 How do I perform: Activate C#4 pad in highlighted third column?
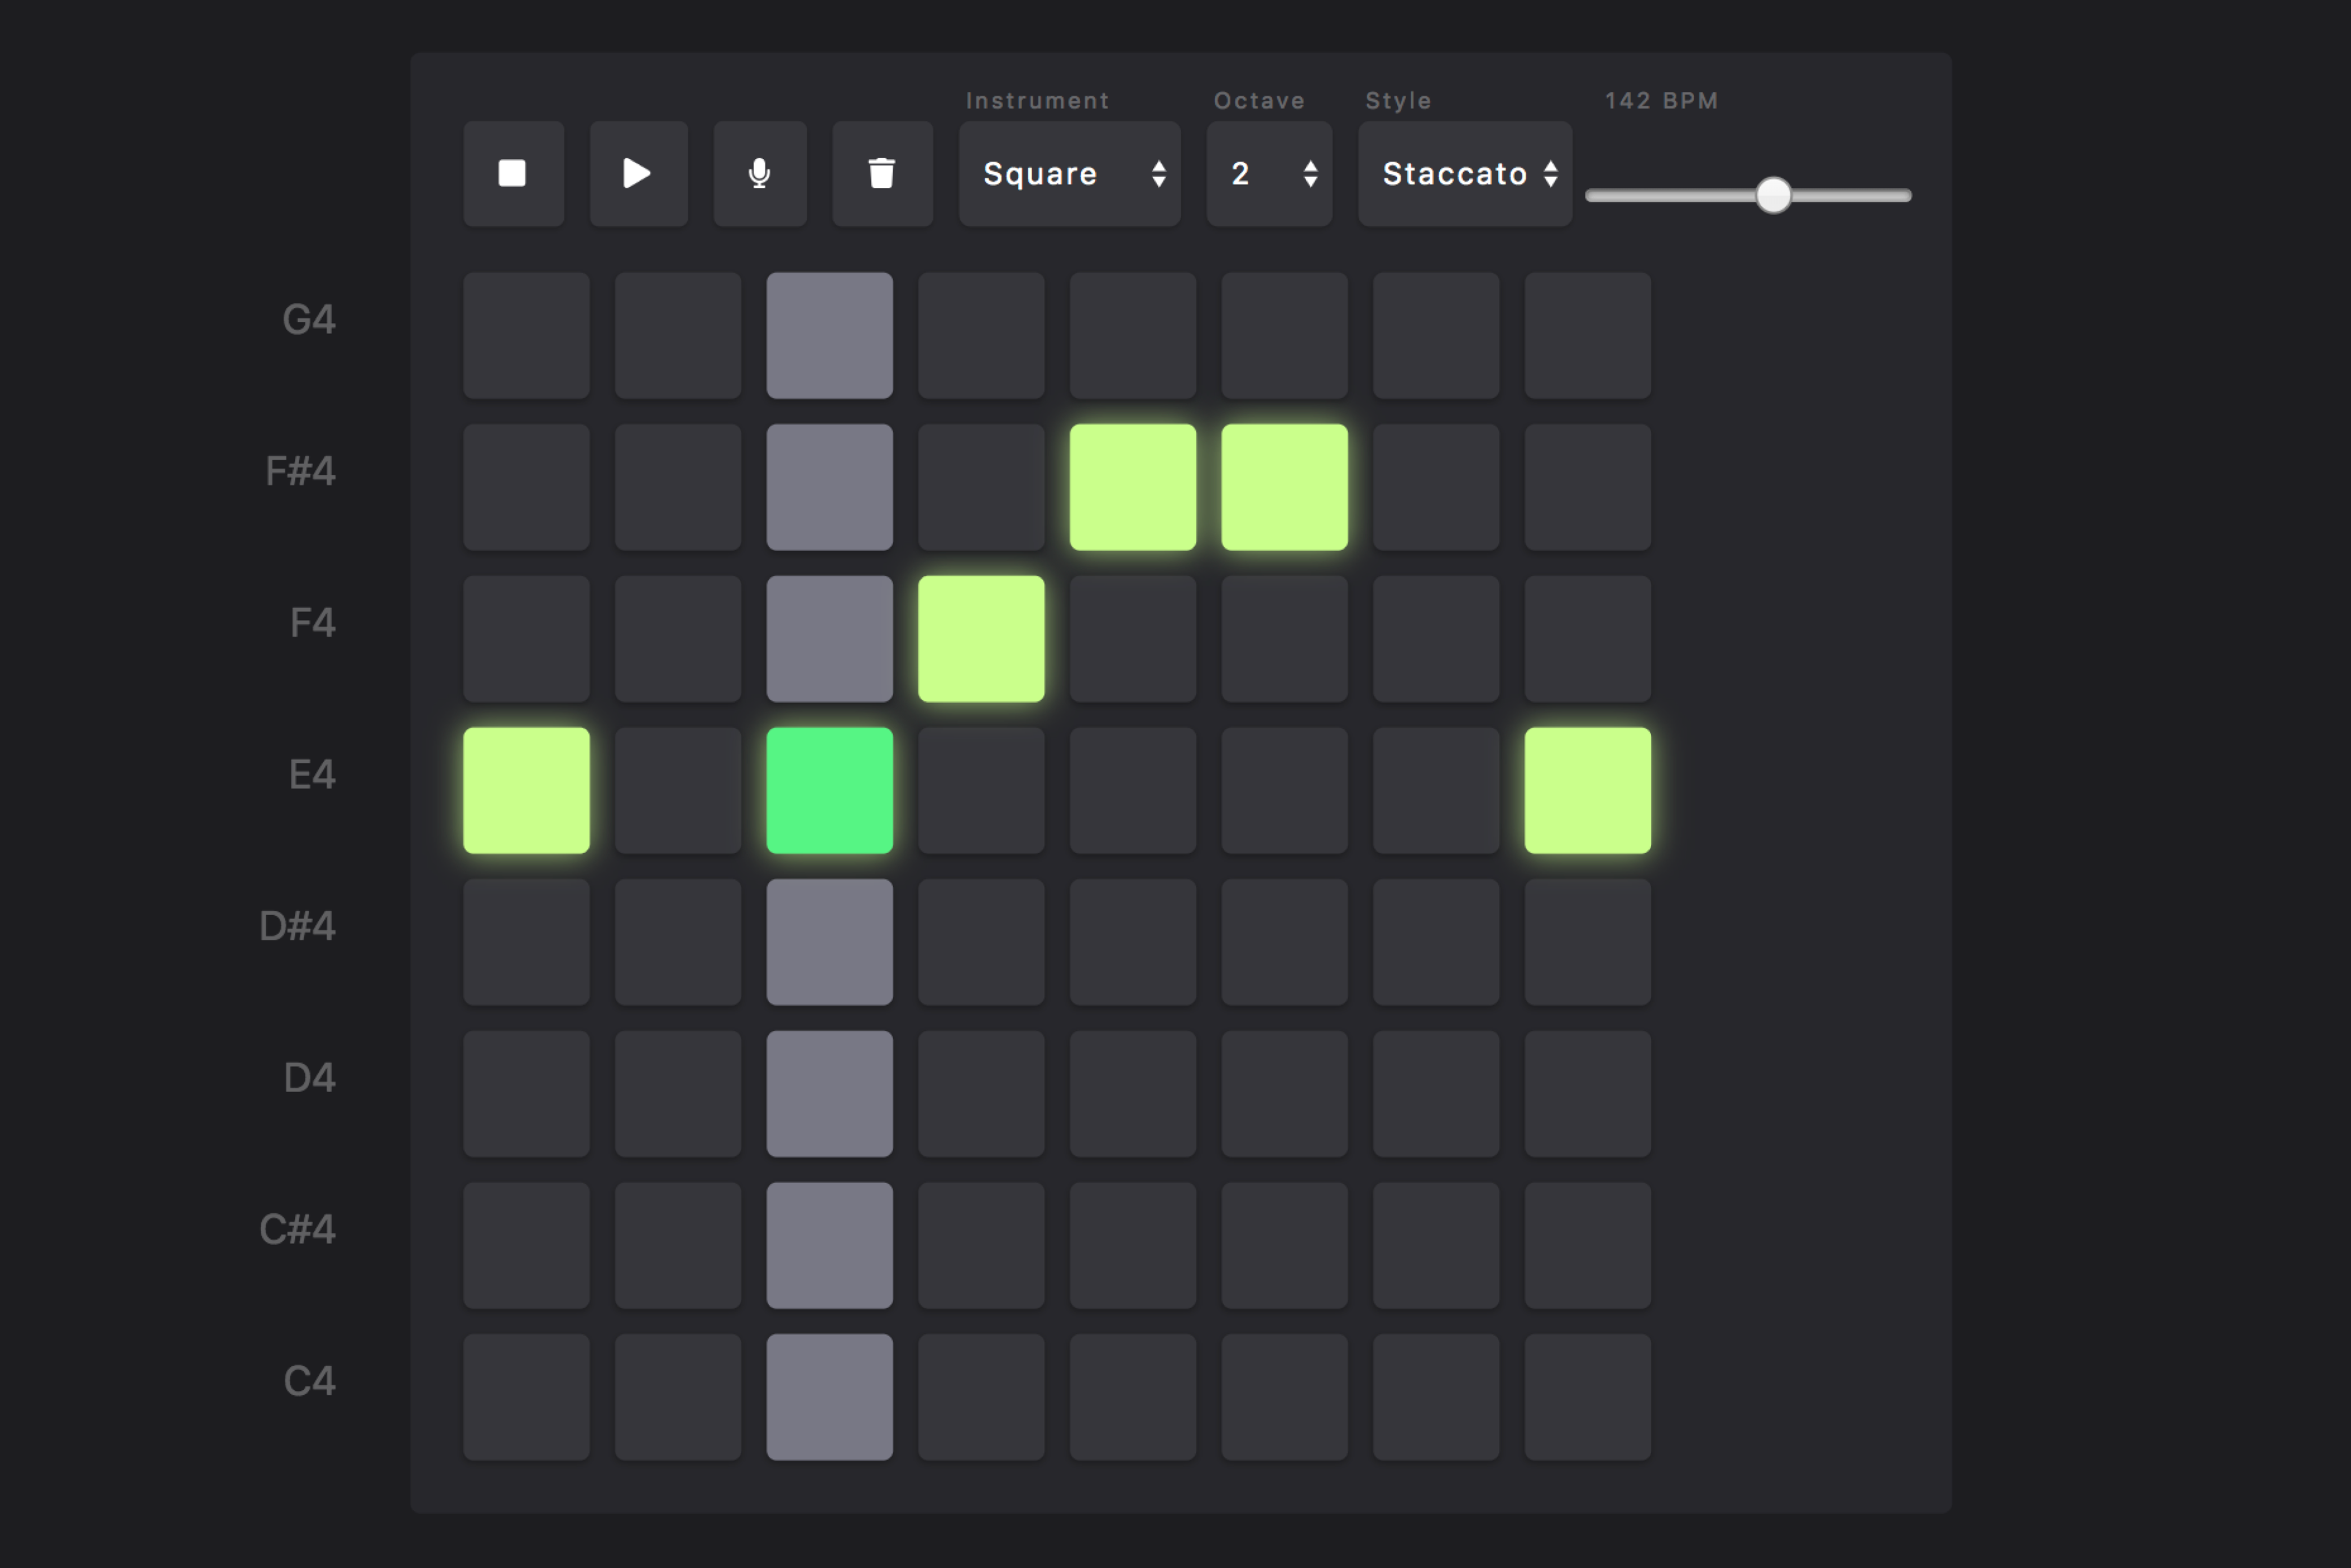(829, 1245)
